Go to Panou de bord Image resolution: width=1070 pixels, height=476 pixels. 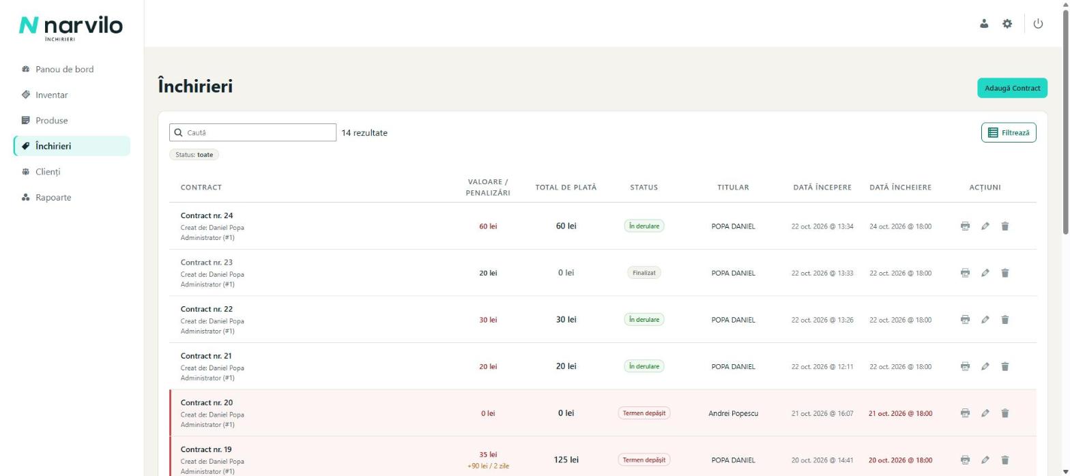[72, 69]
